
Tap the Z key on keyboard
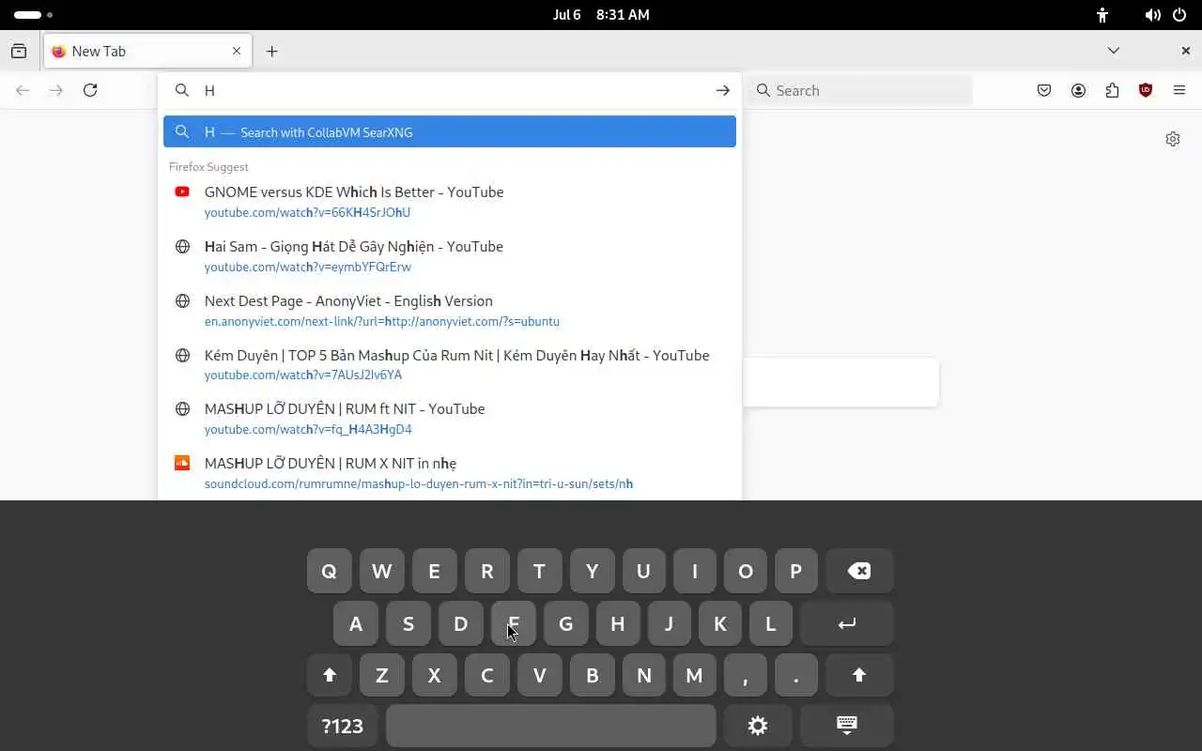pyautogui.click(x=381, y=675)
